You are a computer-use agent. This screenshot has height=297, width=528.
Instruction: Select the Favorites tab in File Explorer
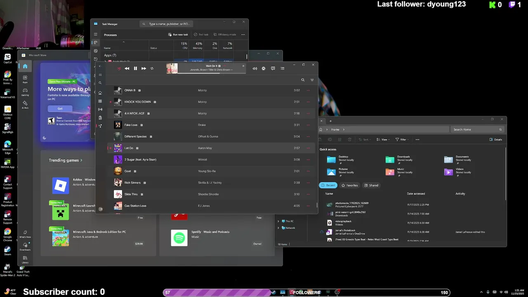click(x=349, y=185)
